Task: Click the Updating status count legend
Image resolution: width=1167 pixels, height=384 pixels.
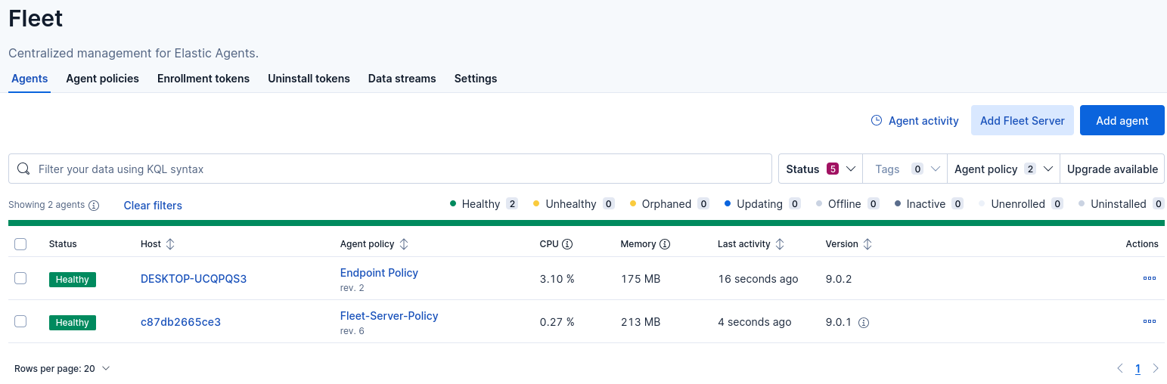Action: coord(762,204)
